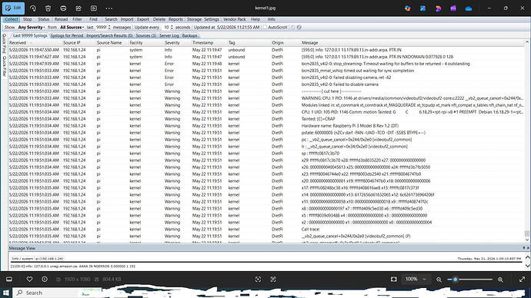Open the purple Clipchamp icon in title bar
This screenshot has height=298, width=531.
(453, 8)
